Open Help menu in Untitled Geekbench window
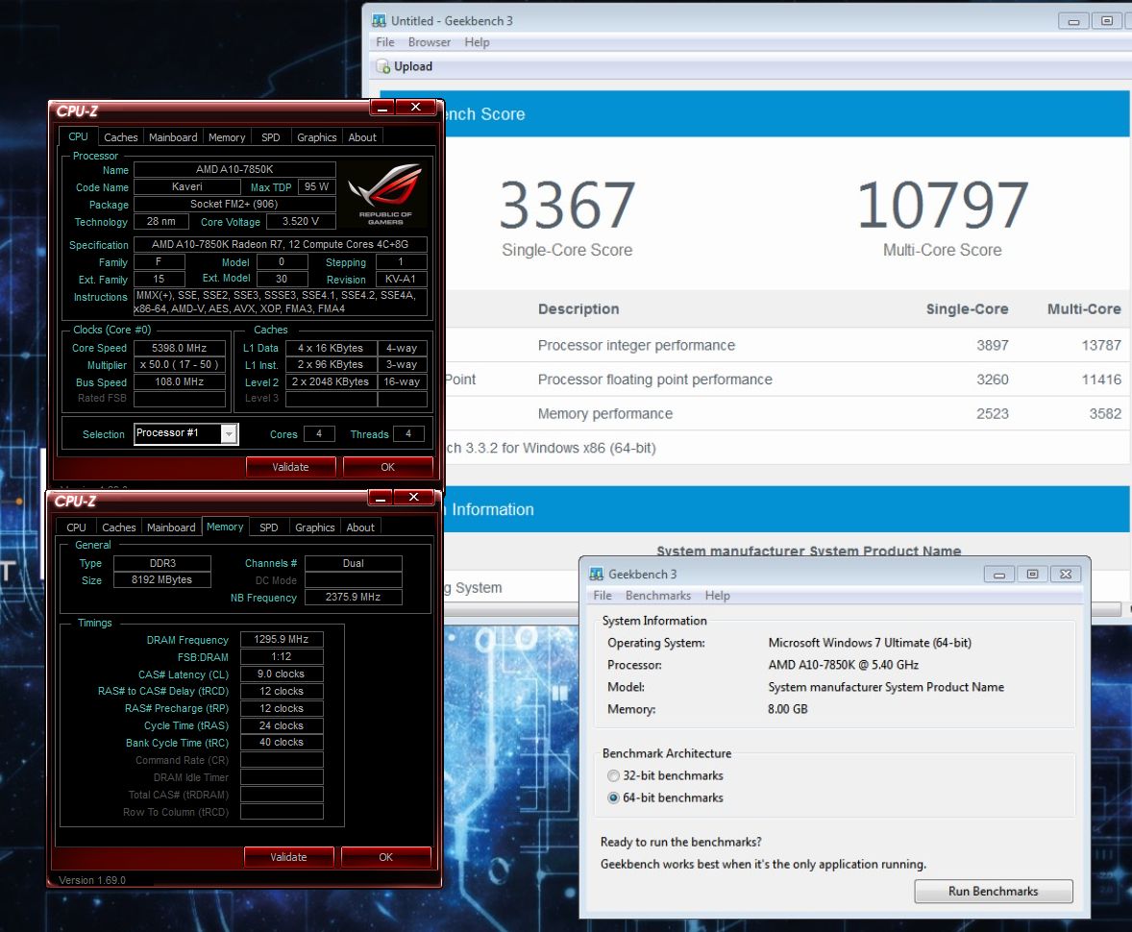 tap(477, 42)
